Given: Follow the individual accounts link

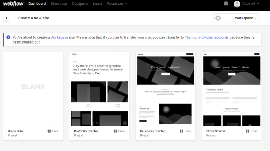Looking at the screenshot, I should click(213, 37).
